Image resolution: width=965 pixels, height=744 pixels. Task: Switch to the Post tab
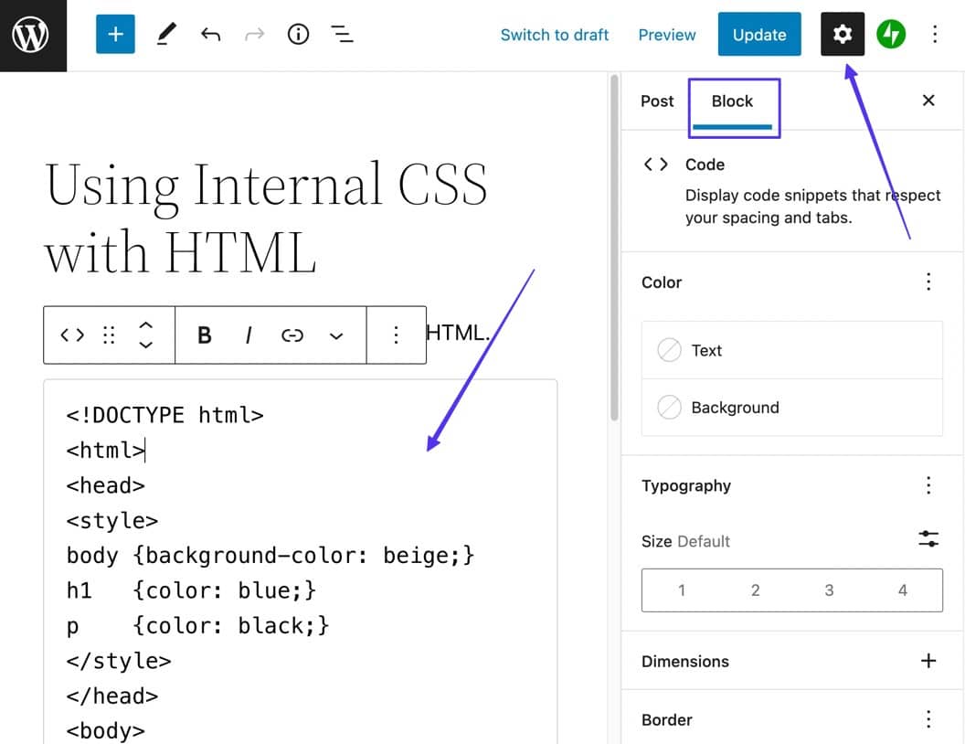[656, 101]
